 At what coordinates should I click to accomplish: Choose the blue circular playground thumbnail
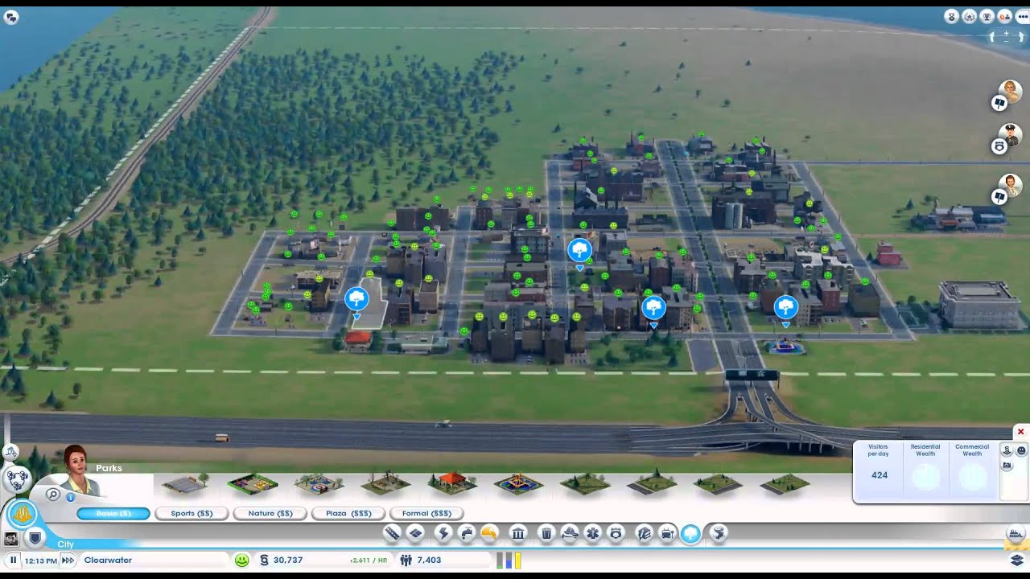(x=319, y=484)
